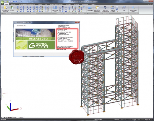Viewport: 154px width, 121px height.
Task: Expand the Создание документов panel launcher
Action: tap(87, 13)
